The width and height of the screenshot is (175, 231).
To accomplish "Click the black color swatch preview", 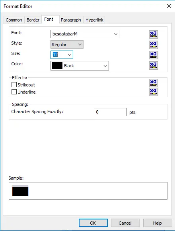I will pyautogui.click(x=57, y=66).
